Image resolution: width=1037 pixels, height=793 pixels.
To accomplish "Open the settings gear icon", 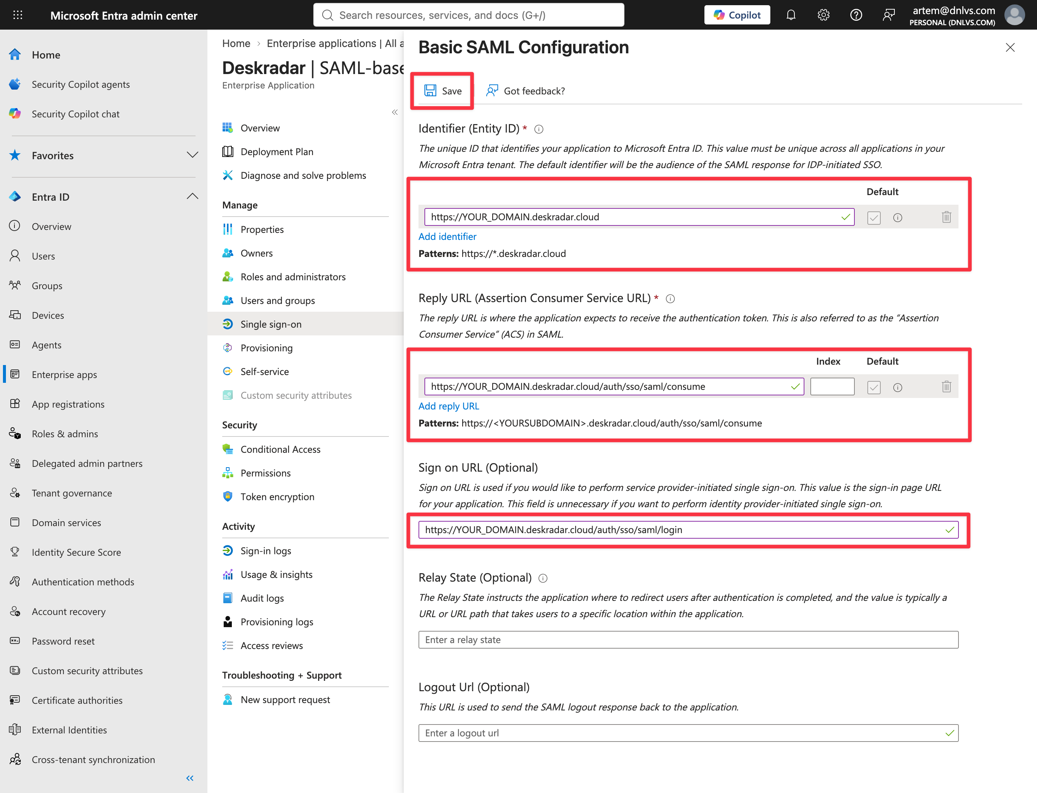I will pyautogui.click(x=823, y=15).
